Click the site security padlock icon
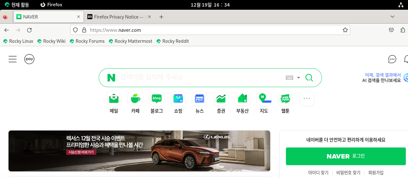The width and height of the screenshot is (408, 178). click(84, 30)
